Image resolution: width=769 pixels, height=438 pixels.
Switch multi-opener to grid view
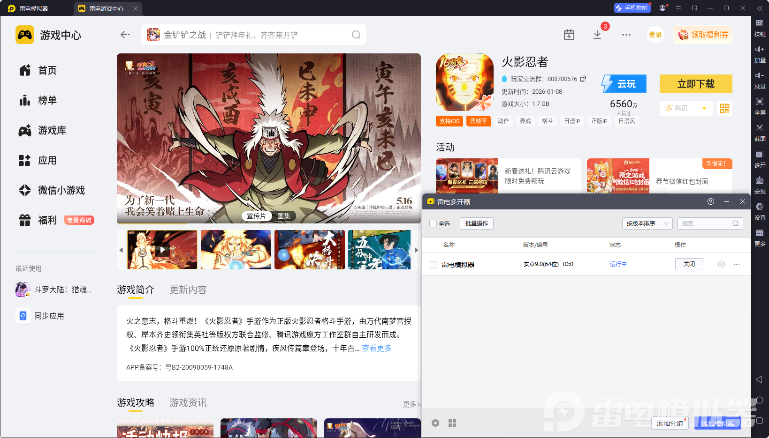click(x=452, y=423)
